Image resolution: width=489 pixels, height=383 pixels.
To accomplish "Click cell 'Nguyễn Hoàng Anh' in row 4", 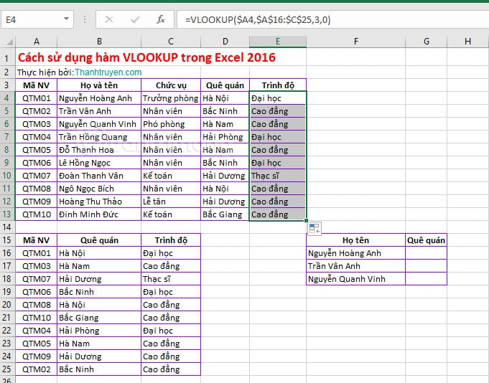I will pos(99,98).
